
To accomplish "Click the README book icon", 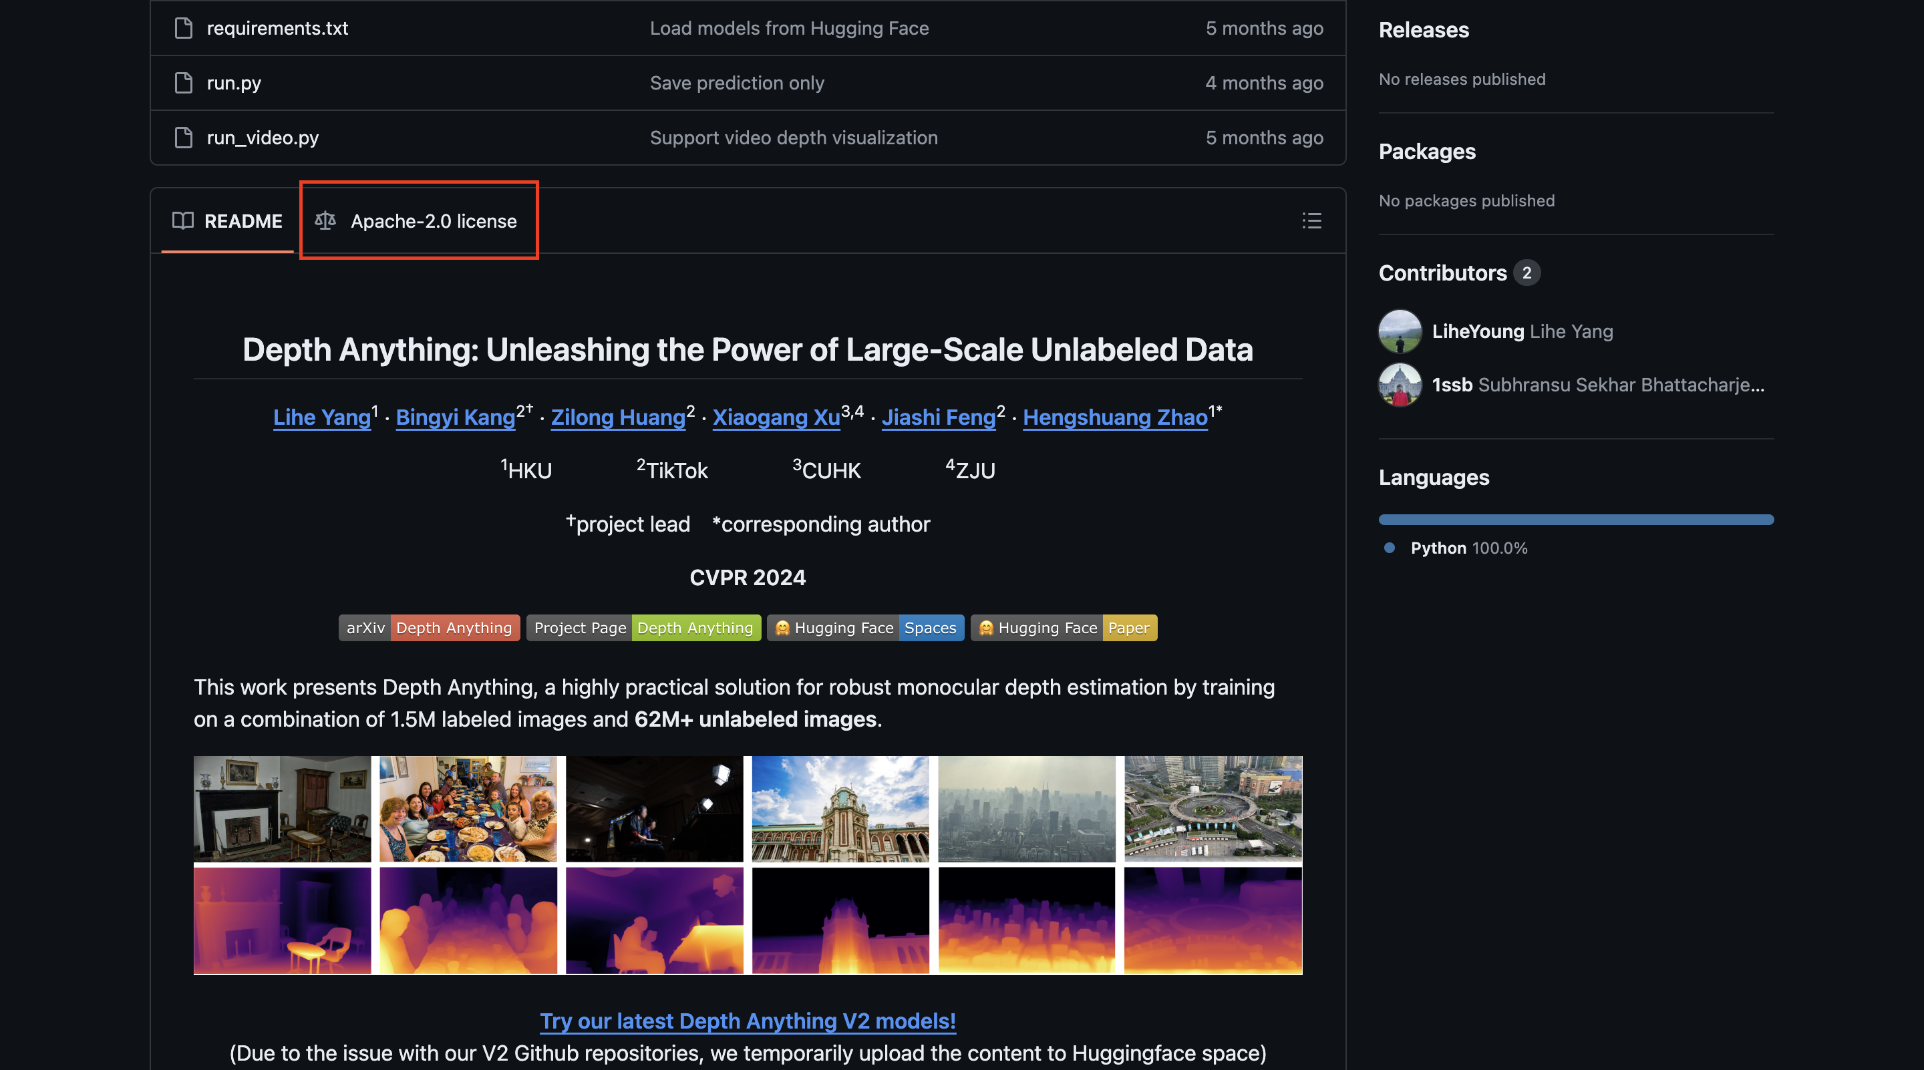I will click(x=183, y=220).
